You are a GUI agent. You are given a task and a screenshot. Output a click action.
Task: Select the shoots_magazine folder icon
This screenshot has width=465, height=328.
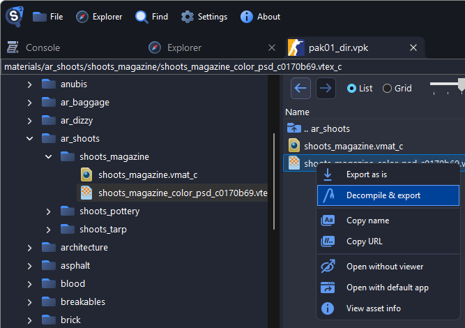click(68, 156)
